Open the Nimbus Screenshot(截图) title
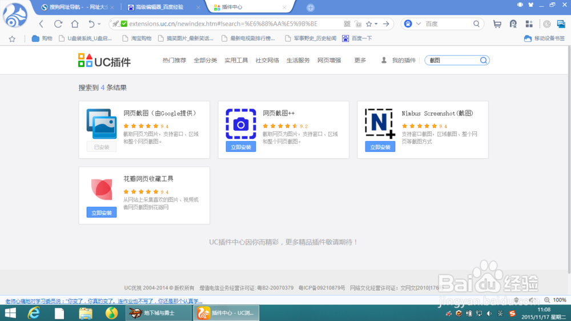 pyautogui.click(x=437, y=113)
